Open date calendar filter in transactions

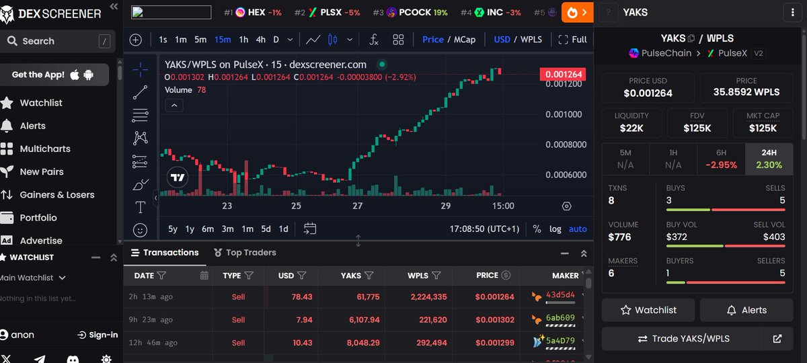pyautogui.click(x=204, y=275)
